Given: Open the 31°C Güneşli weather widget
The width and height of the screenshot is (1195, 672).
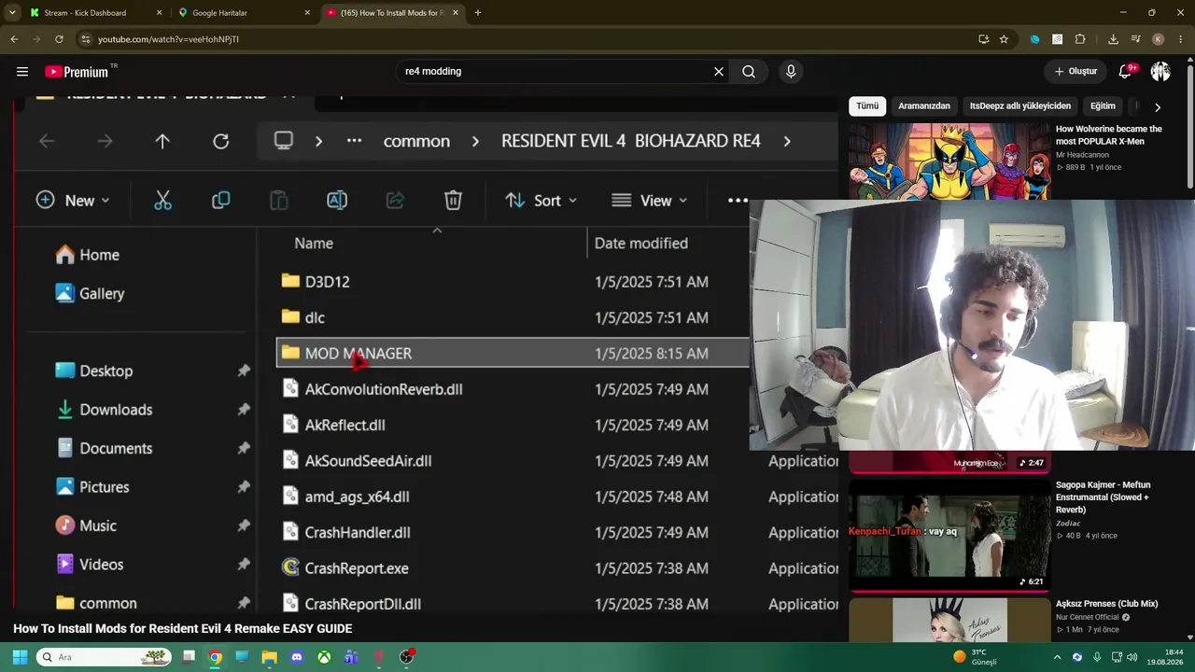Looking at the screenshot, I should (x=975, y=657).
